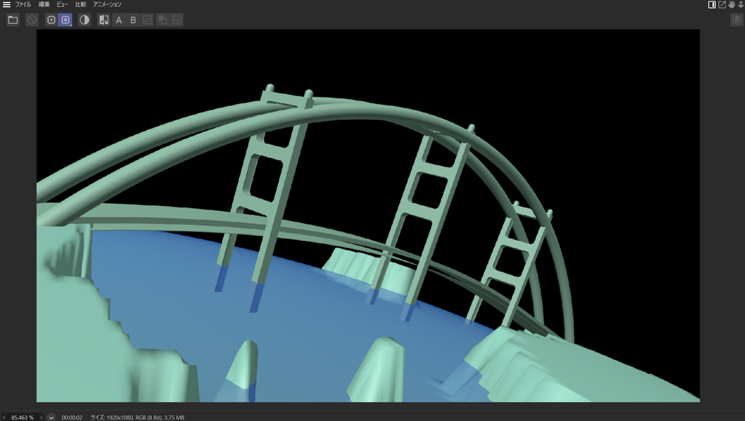
Task: Click the 85.463 % zoom field
Action: (22, 417)
